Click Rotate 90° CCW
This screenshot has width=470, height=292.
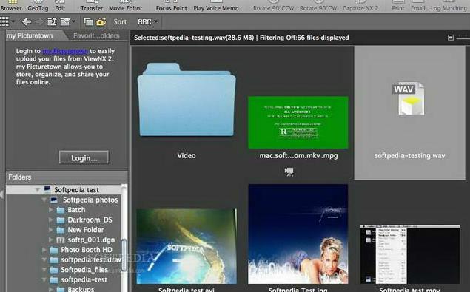(274, 6)
